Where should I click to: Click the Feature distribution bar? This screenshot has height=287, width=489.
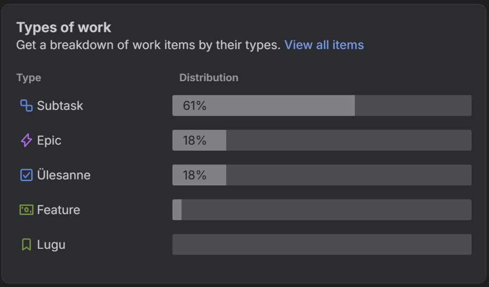(321, 210)
